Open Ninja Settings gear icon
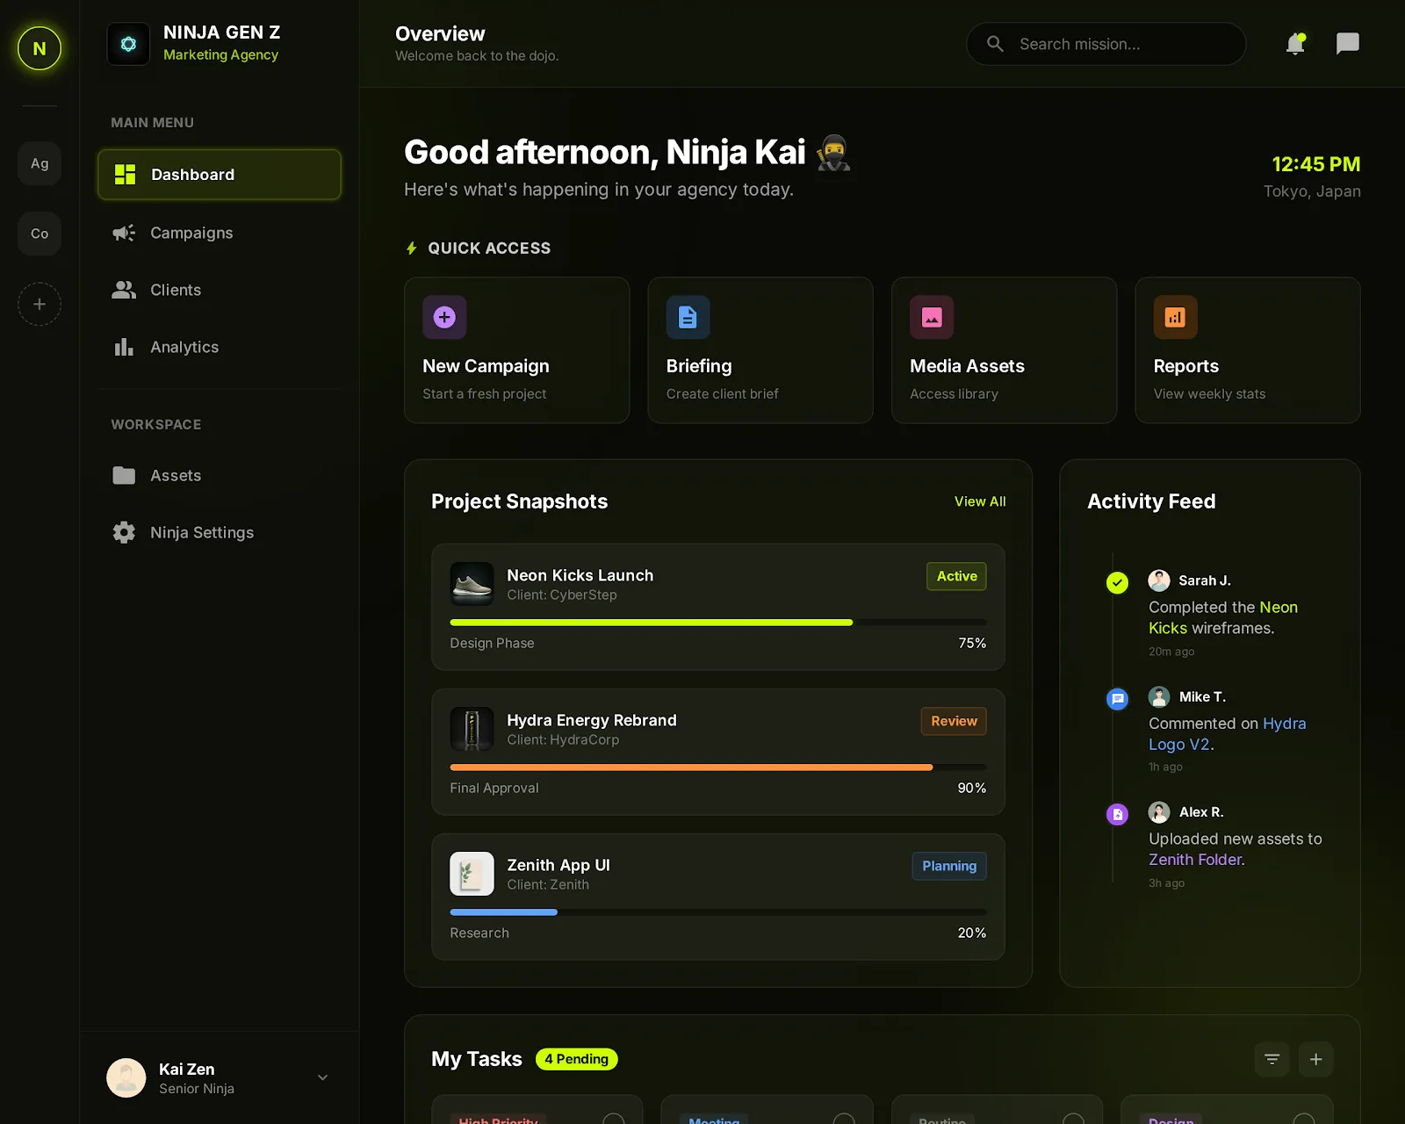This screenshot has height=1124, width=1405. (124, 532)
